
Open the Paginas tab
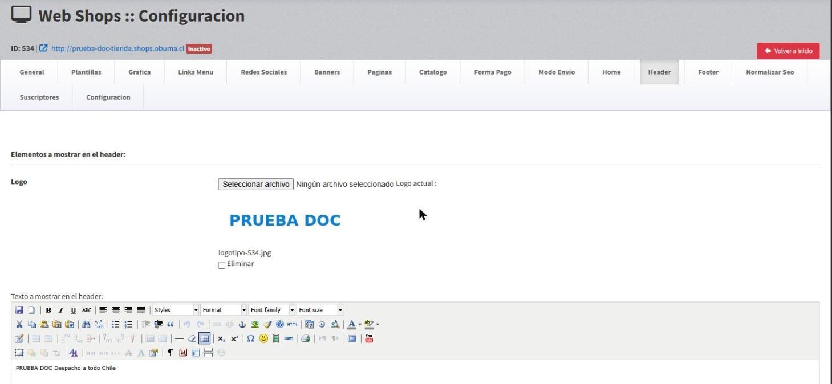pos(380,72)
